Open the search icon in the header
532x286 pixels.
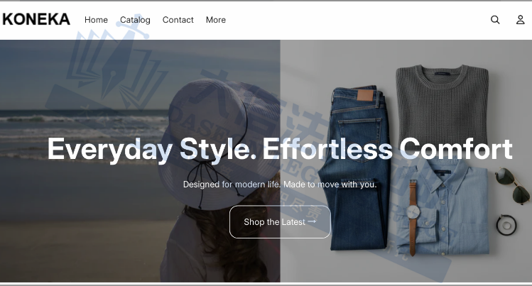(495, 20)
